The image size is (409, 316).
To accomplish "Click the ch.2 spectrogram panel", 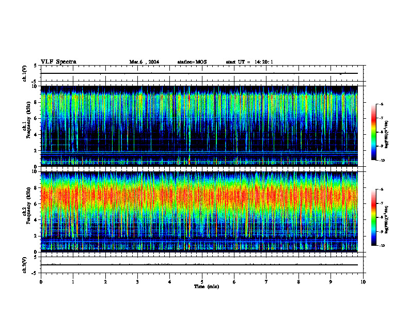I will coord(199,212).
